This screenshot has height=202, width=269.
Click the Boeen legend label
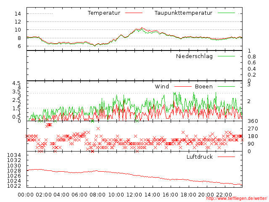coord(203,86)
